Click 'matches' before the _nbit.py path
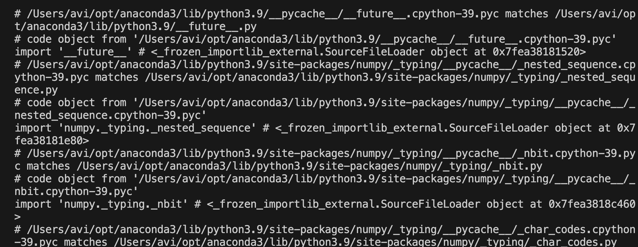638x247 pixels. [48, 166]
